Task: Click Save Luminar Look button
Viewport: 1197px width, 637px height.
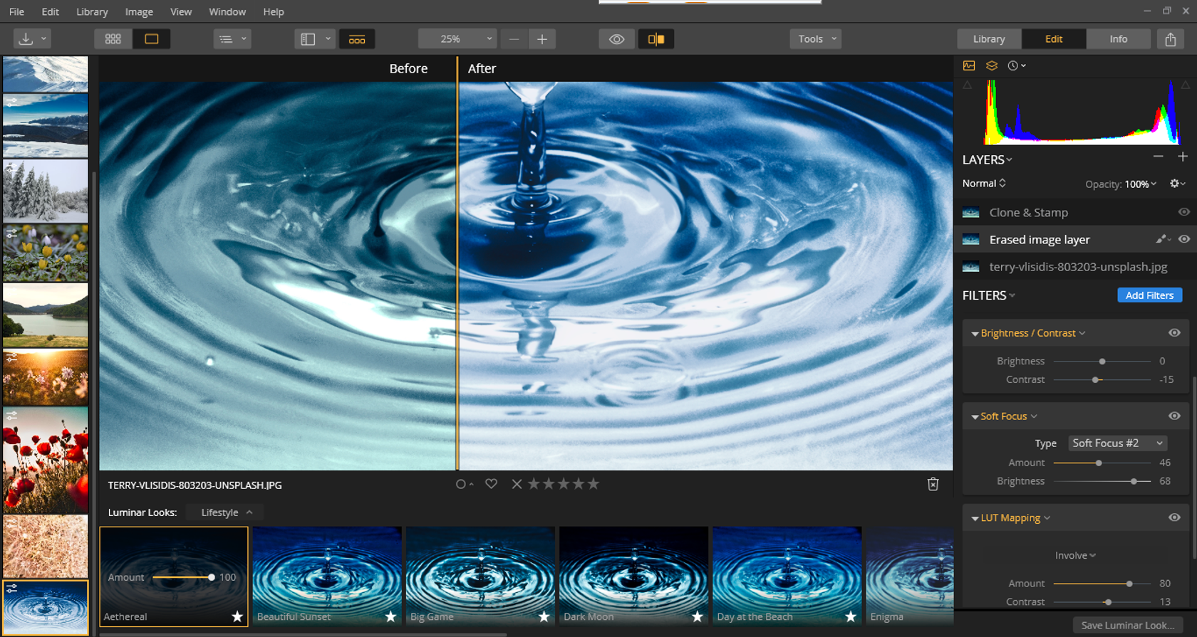Action: [x=1127, y=626]
